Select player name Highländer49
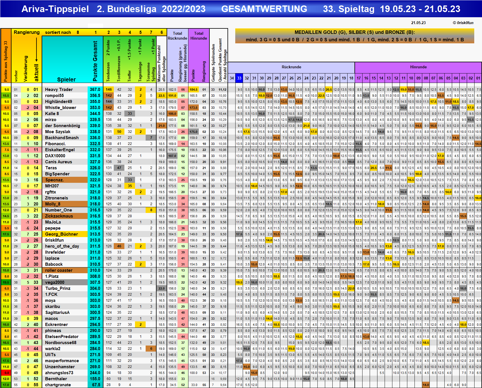The width and height of the screenshot is (482, 388). (x=59, y=102)
